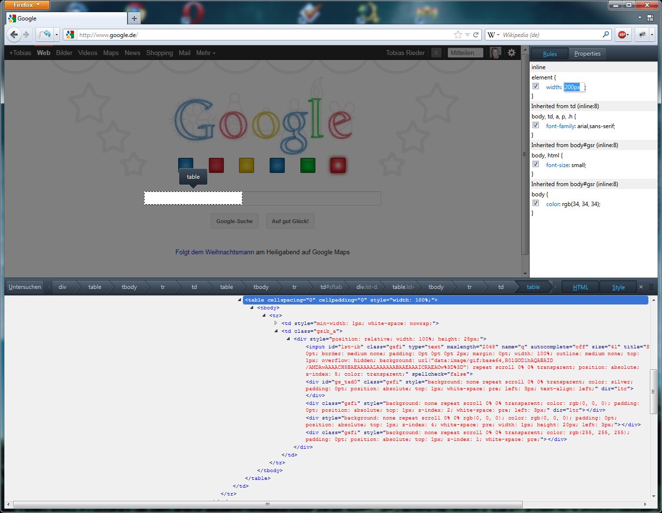Open Bilder in the Google bar
The image size is (662, 513).
click(64, 53)
